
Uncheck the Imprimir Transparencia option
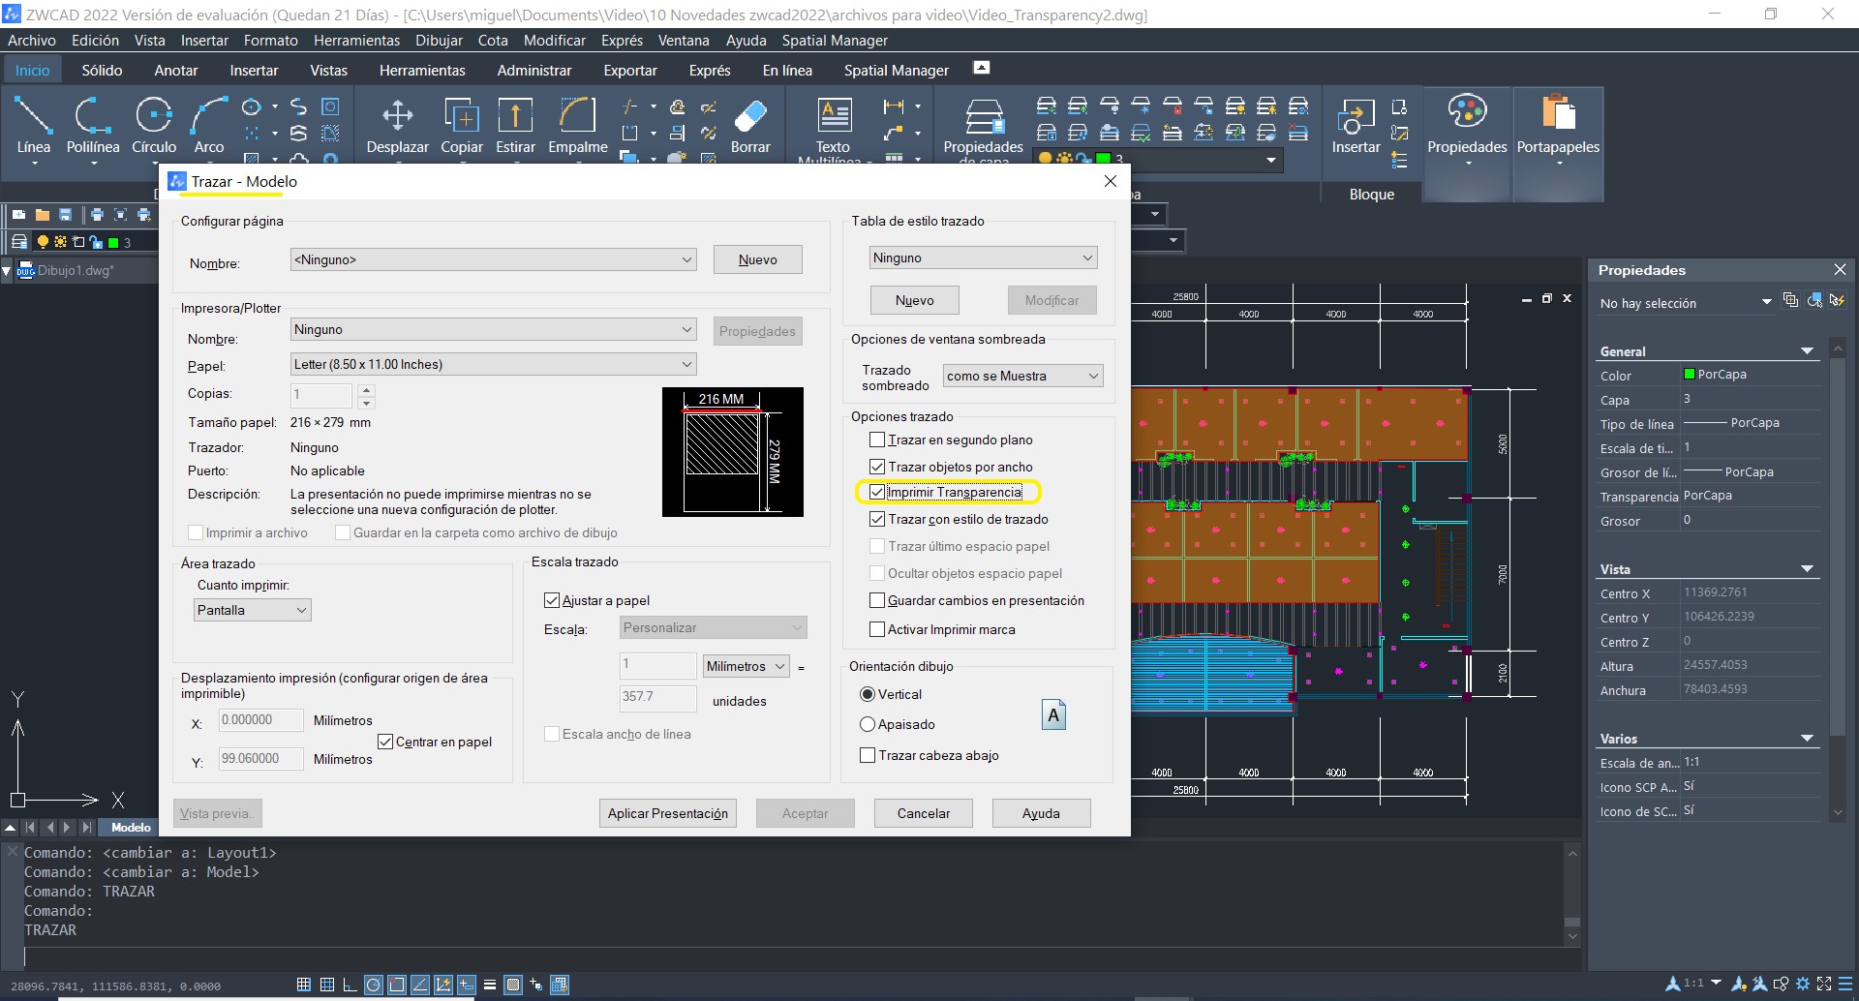point(877,492)
